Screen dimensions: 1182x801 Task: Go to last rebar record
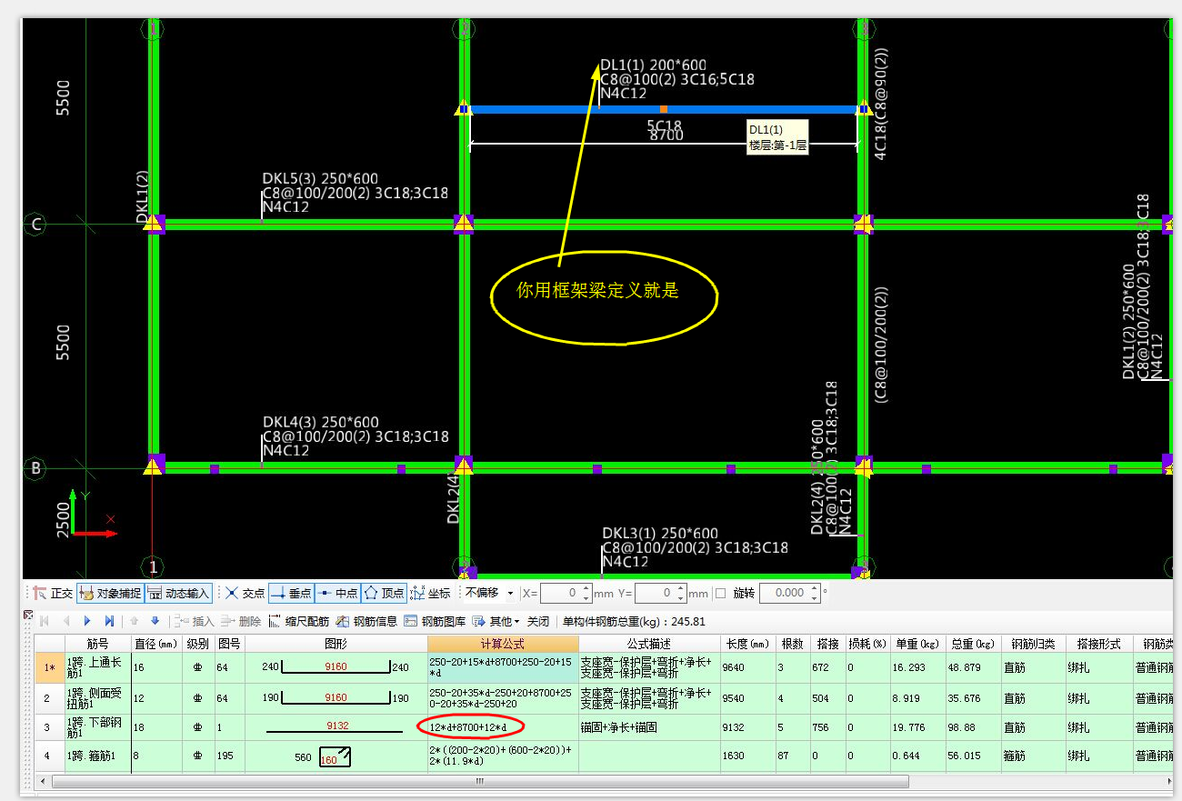pos(109,622)
